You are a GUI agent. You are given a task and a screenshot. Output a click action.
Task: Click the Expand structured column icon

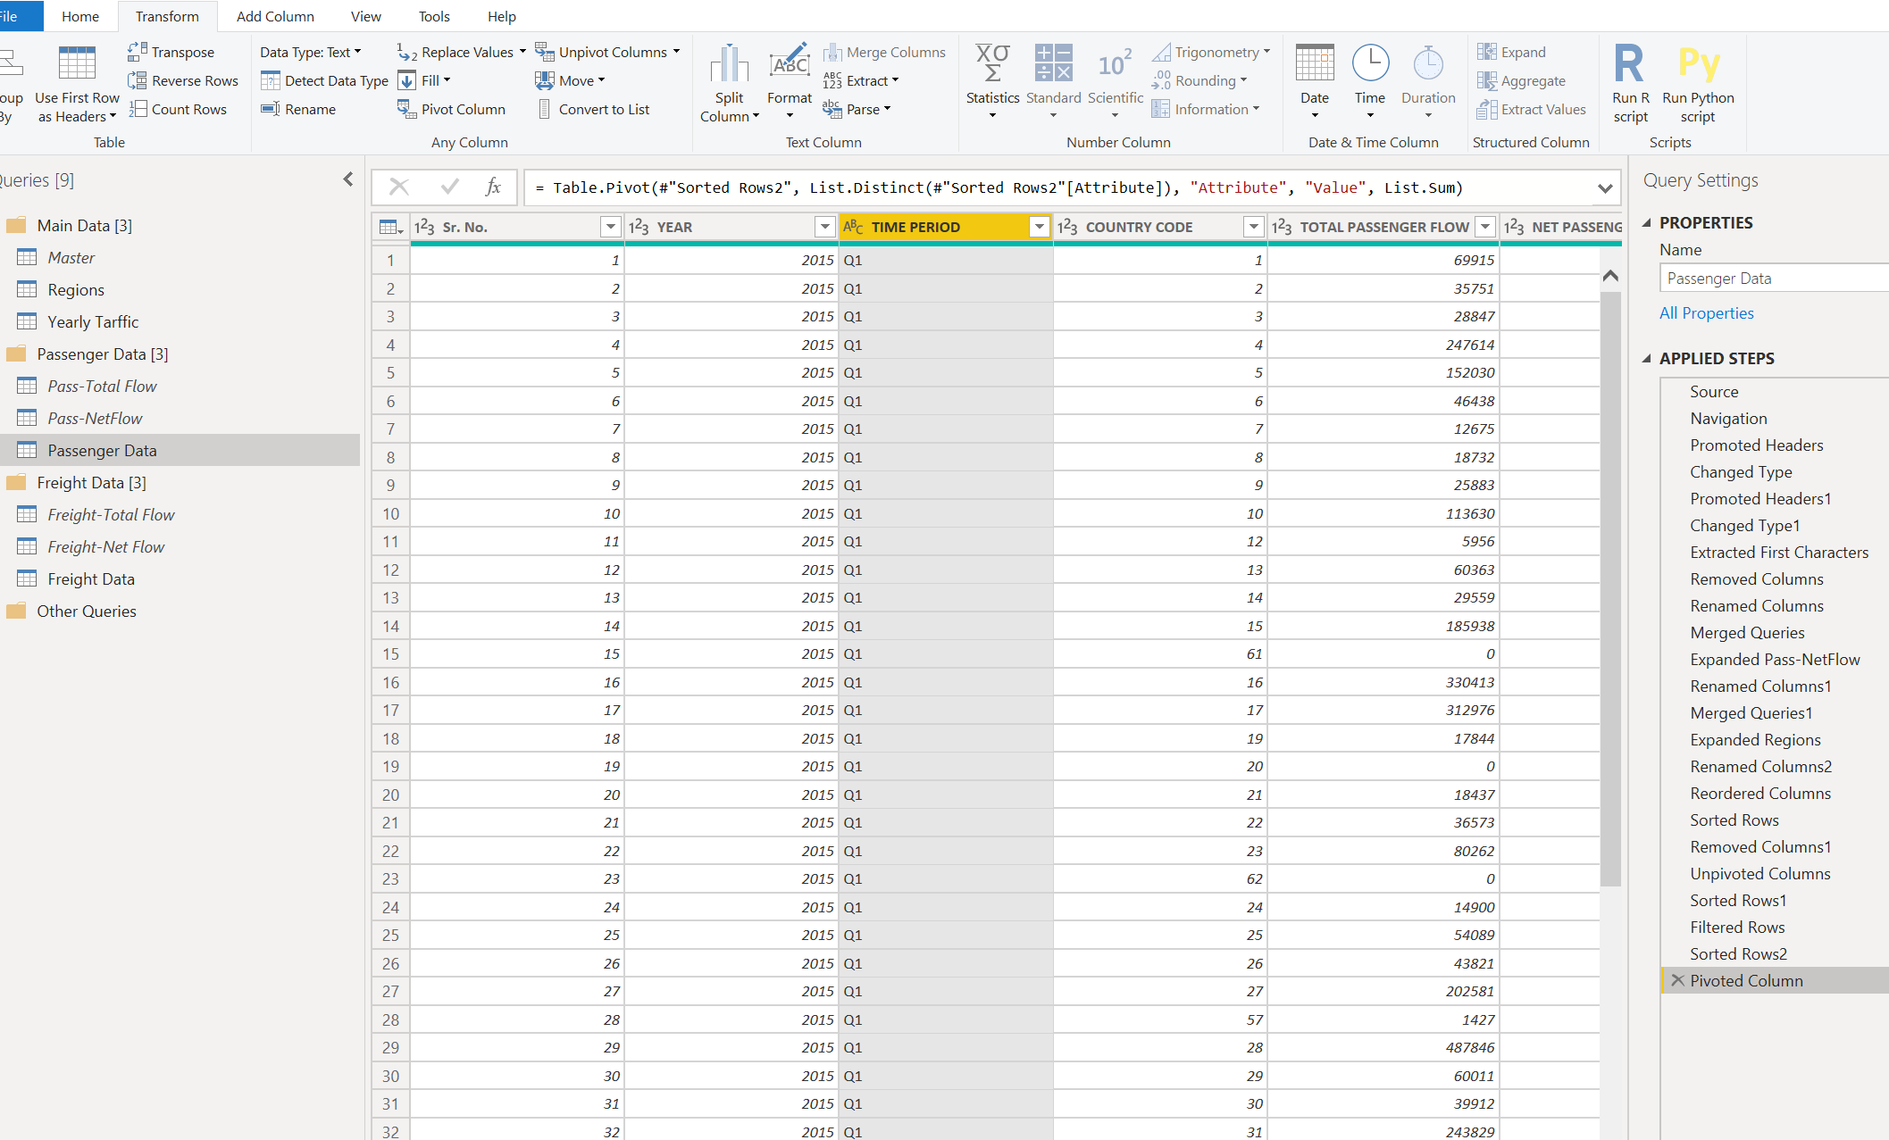(x=1487, y=52)
